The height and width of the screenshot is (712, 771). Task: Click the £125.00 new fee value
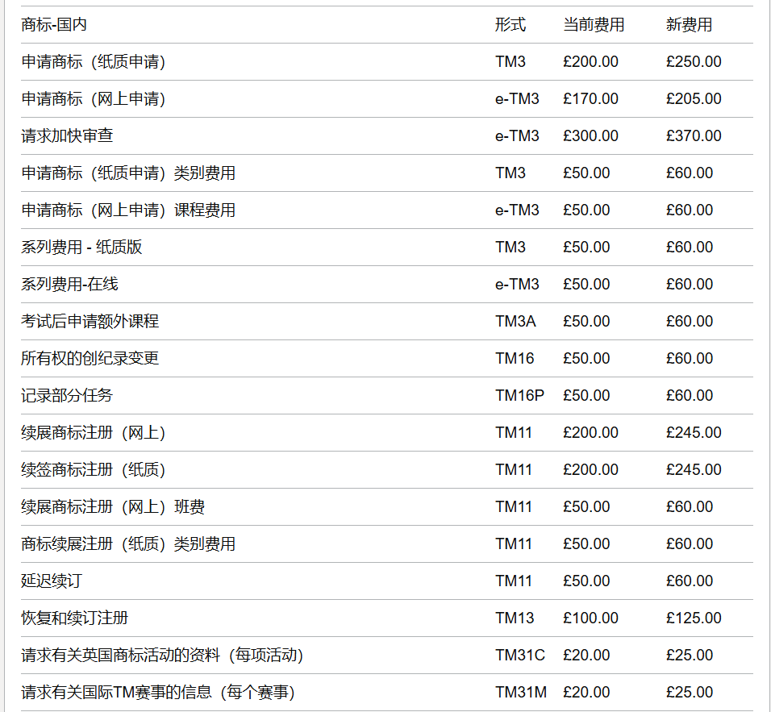(694, 618)
